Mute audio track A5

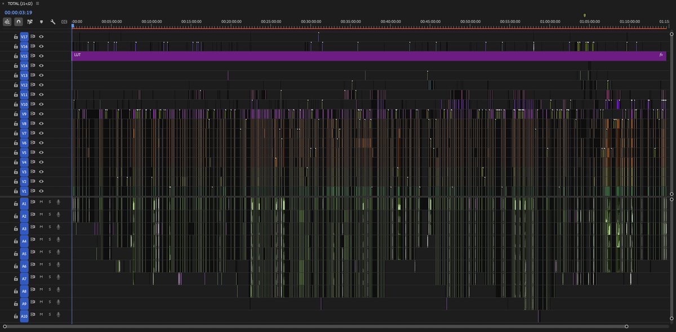coord(41,251)
